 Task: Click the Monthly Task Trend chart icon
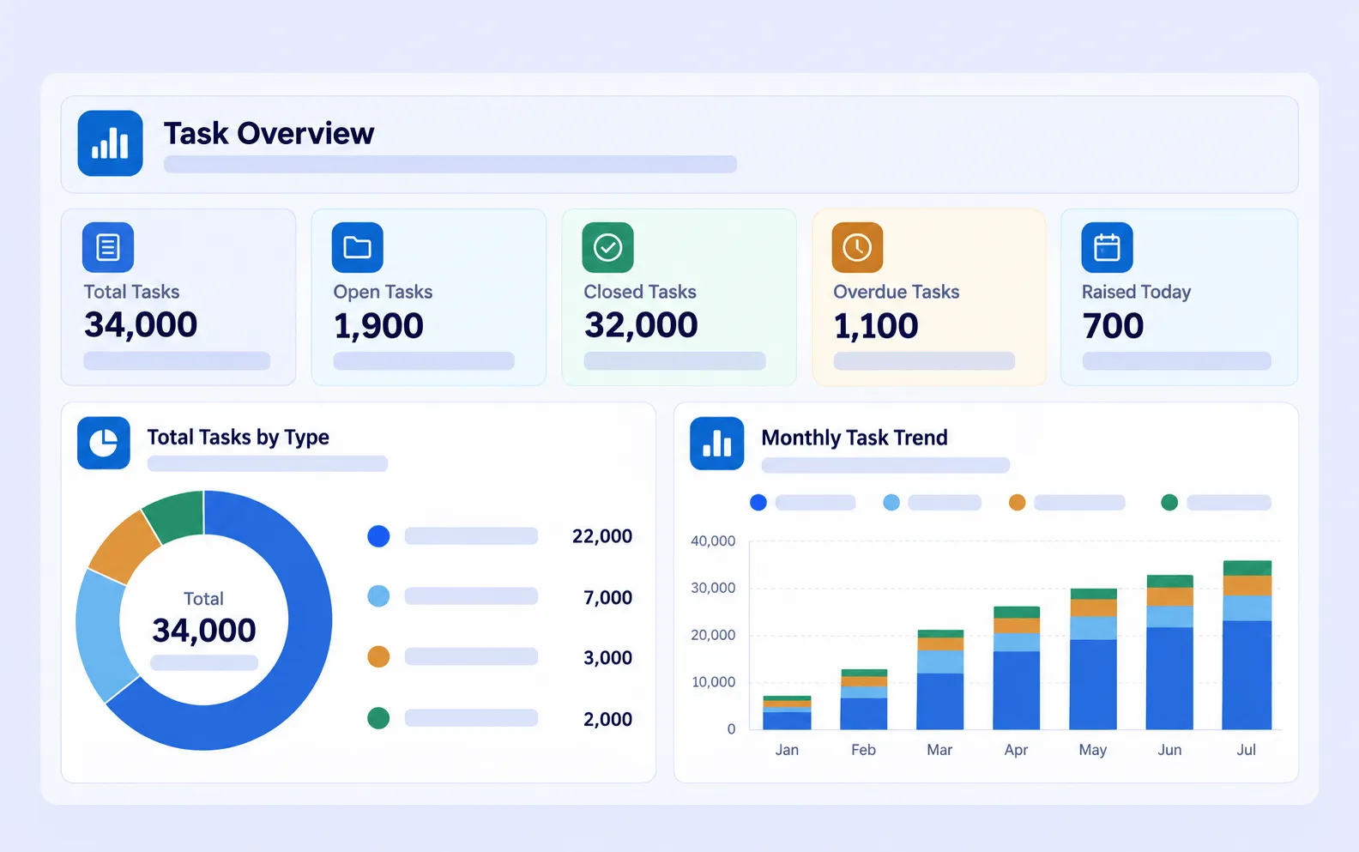tap(716, 444)
